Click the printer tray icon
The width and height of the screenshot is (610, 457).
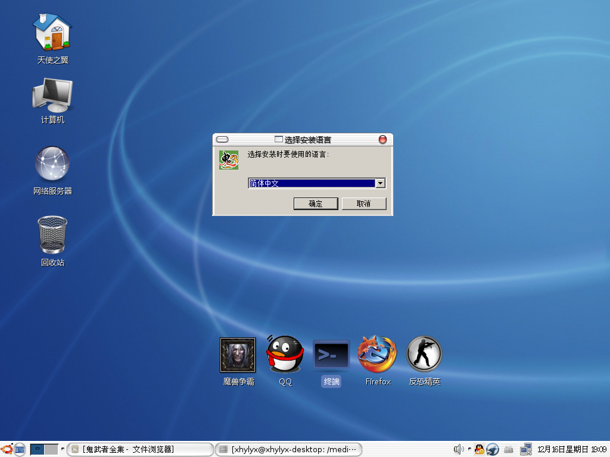(509, 450)
